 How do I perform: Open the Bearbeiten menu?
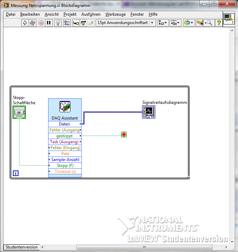30,14
